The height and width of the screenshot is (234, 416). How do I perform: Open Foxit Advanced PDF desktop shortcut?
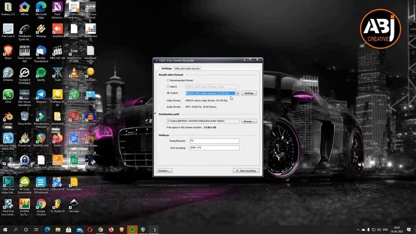[x=57, y=10]
